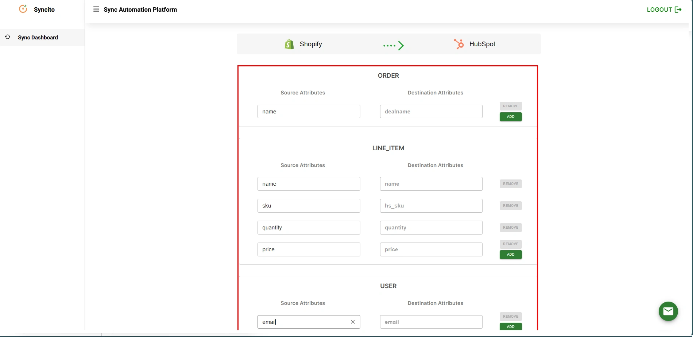
Task: Click the quantity source attribute field
Action: [x=308, y=227]
